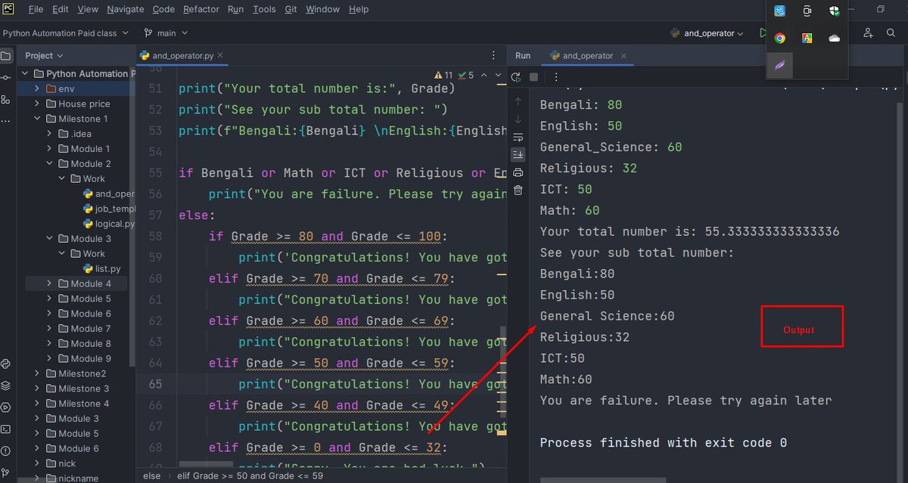The width and height of the screenshot is (908, 483).
Task: Open the and_operator run configuration dropdown
Action: coord(707,33)
